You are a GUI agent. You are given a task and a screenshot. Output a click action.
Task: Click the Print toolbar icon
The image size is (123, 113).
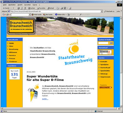62,8
